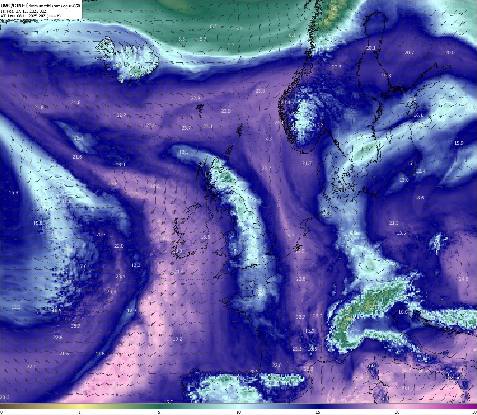Click the '22.8' value label
This screenshot has width=477, height=415.
click(x=58, y=338)
